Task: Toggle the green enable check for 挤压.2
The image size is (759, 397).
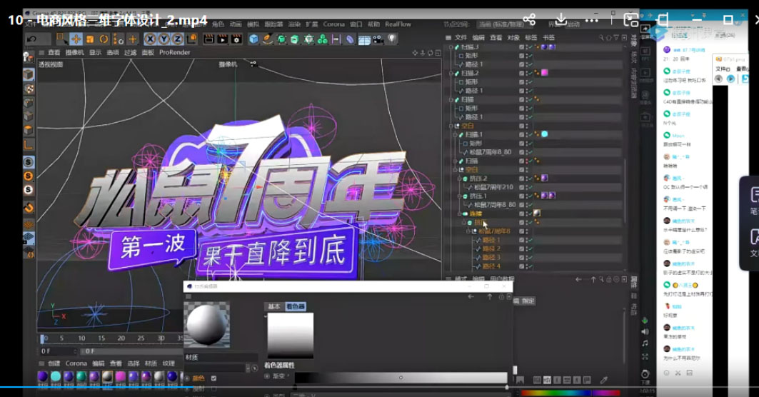Action: click(x=530, y=179)
